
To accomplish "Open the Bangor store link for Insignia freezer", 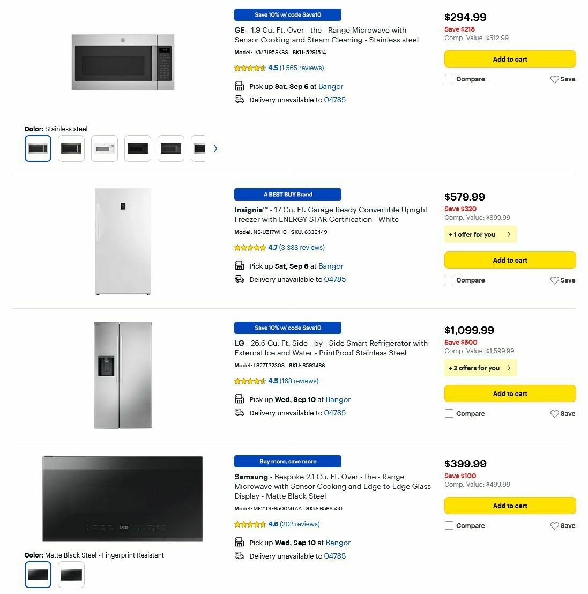I will [331, 266].
